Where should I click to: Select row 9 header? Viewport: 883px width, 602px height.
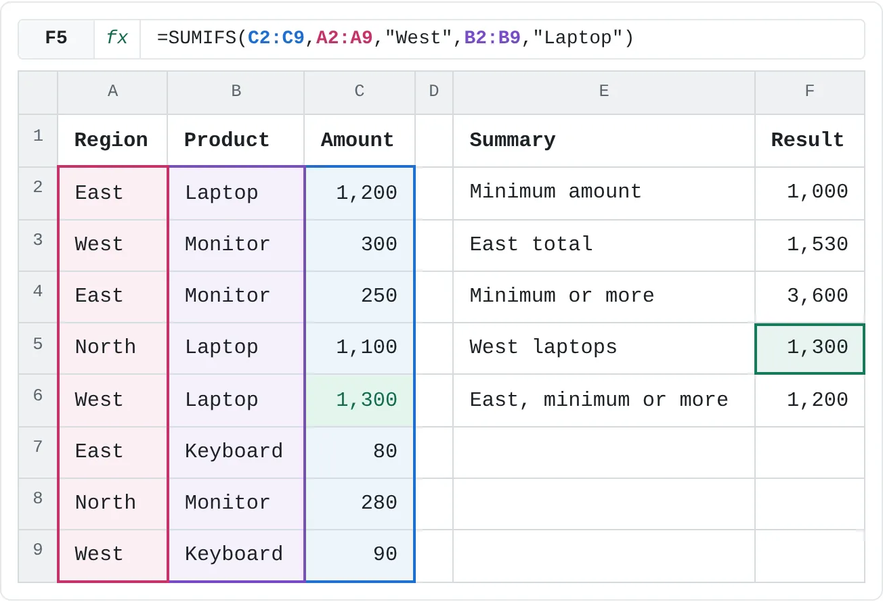[38, 555]
